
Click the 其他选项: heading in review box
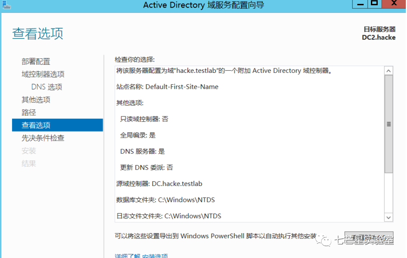130,103
